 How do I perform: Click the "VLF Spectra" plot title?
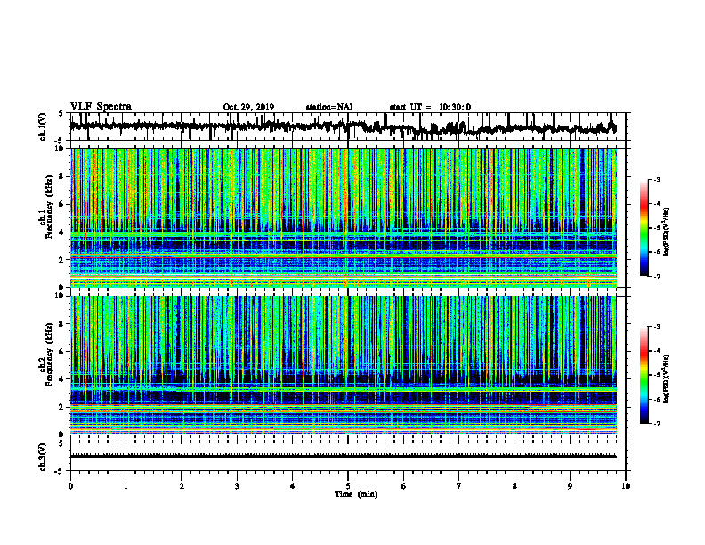point(101,107)
